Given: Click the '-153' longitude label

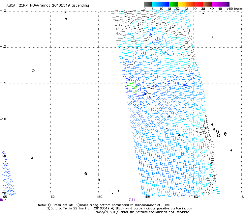Looking at the screenshot, I should [194, 197].
